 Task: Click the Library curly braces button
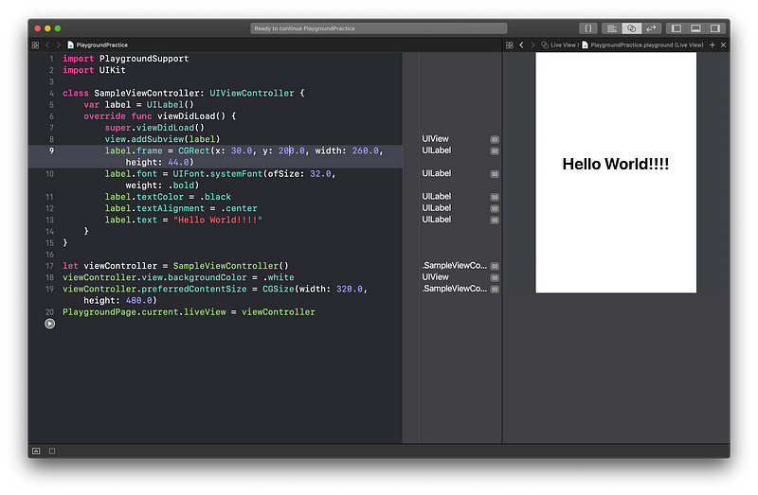(587, 28)
